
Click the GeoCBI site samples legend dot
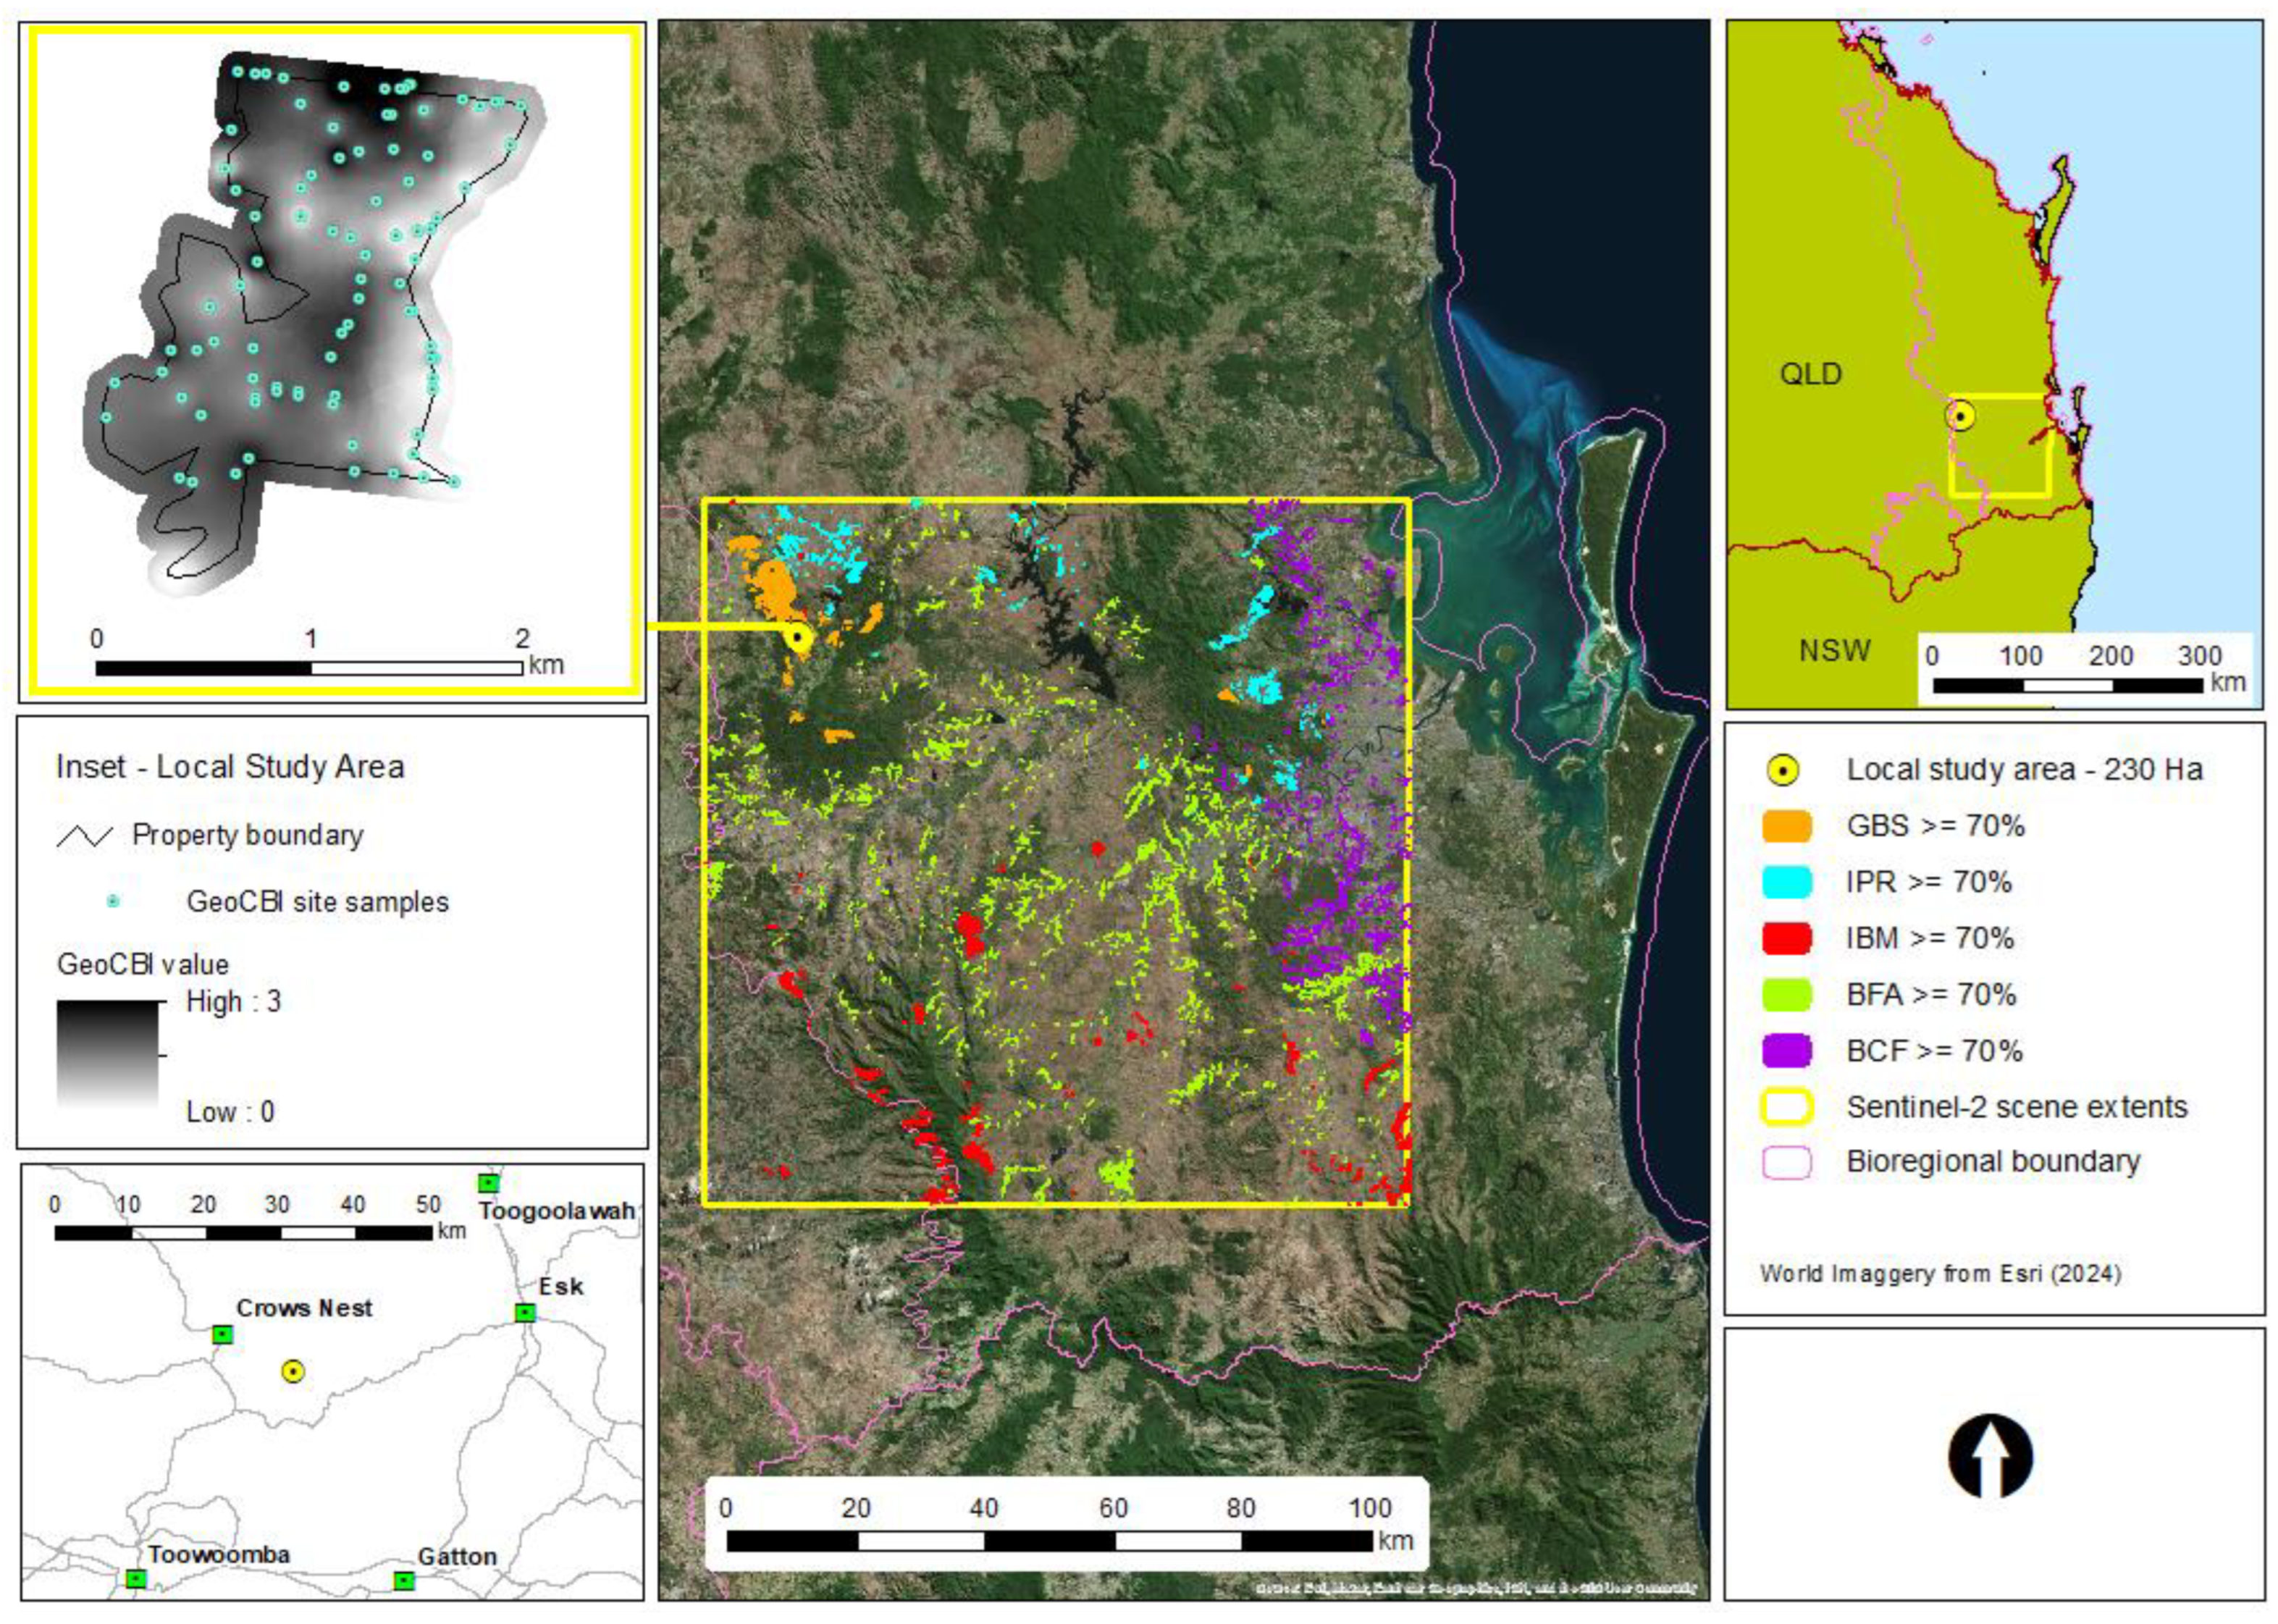click(113, 902)
